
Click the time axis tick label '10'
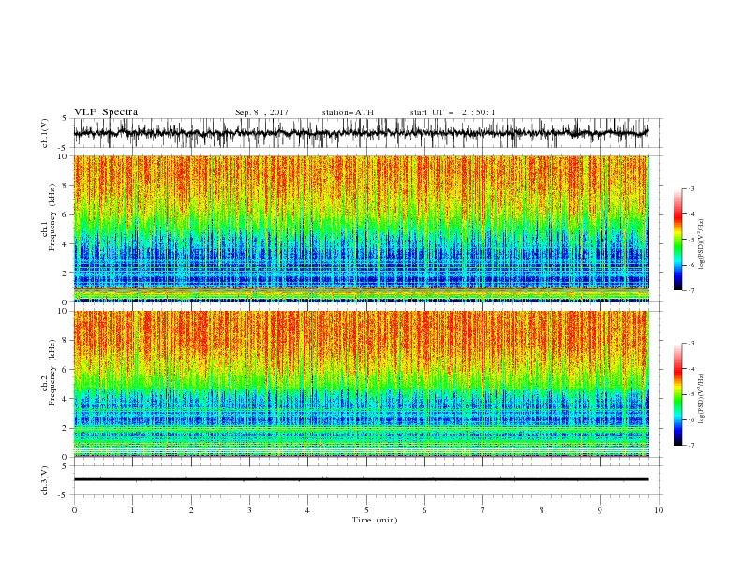click(x=659, y=510)
